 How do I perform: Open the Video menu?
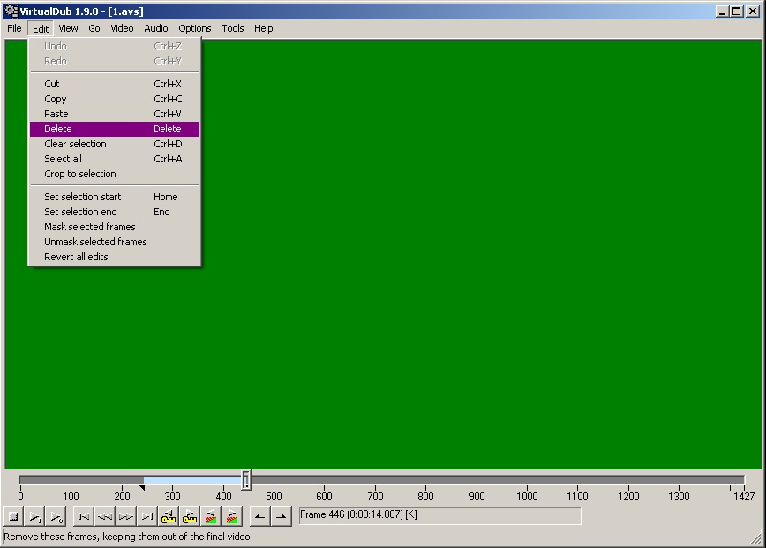(122, 28)
